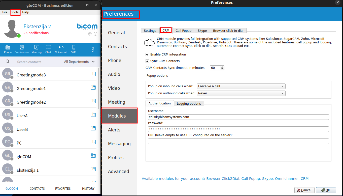Switch to the Settings tab

click(x=150, y=31)
